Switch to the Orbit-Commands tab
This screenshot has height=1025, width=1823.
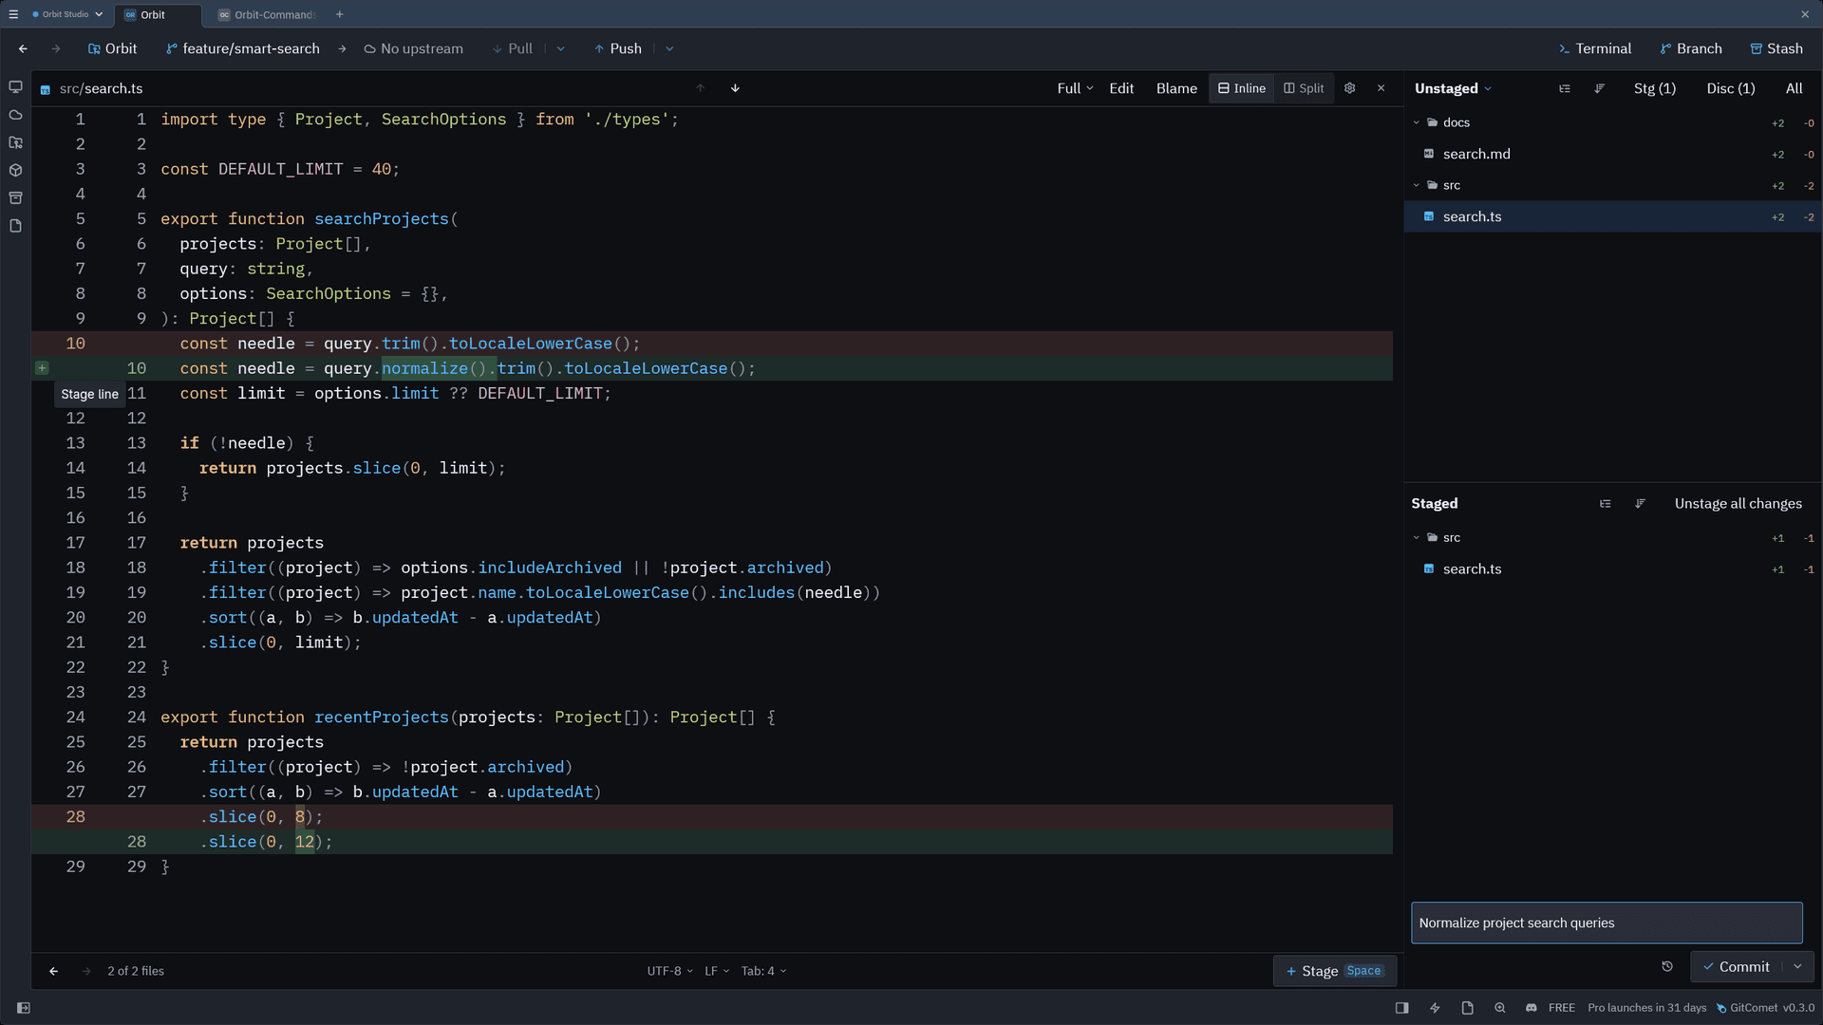[267, 14]
